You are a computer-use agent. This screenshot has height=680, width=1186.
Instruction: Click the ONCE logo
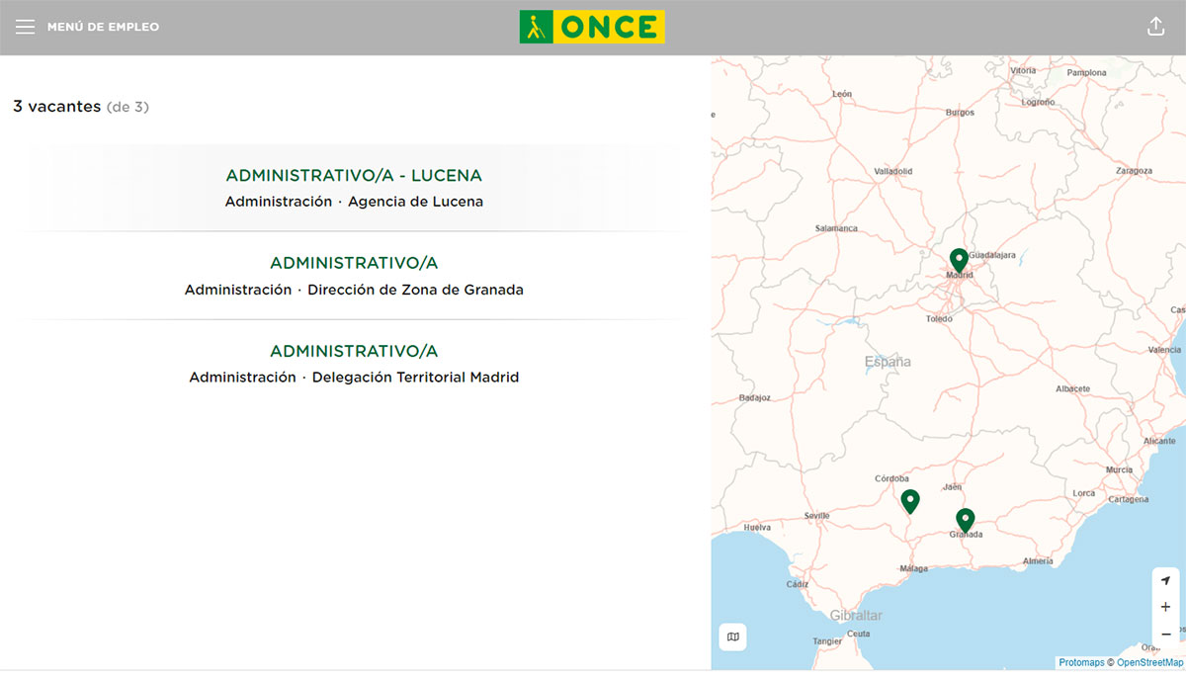tap(592, 27)
